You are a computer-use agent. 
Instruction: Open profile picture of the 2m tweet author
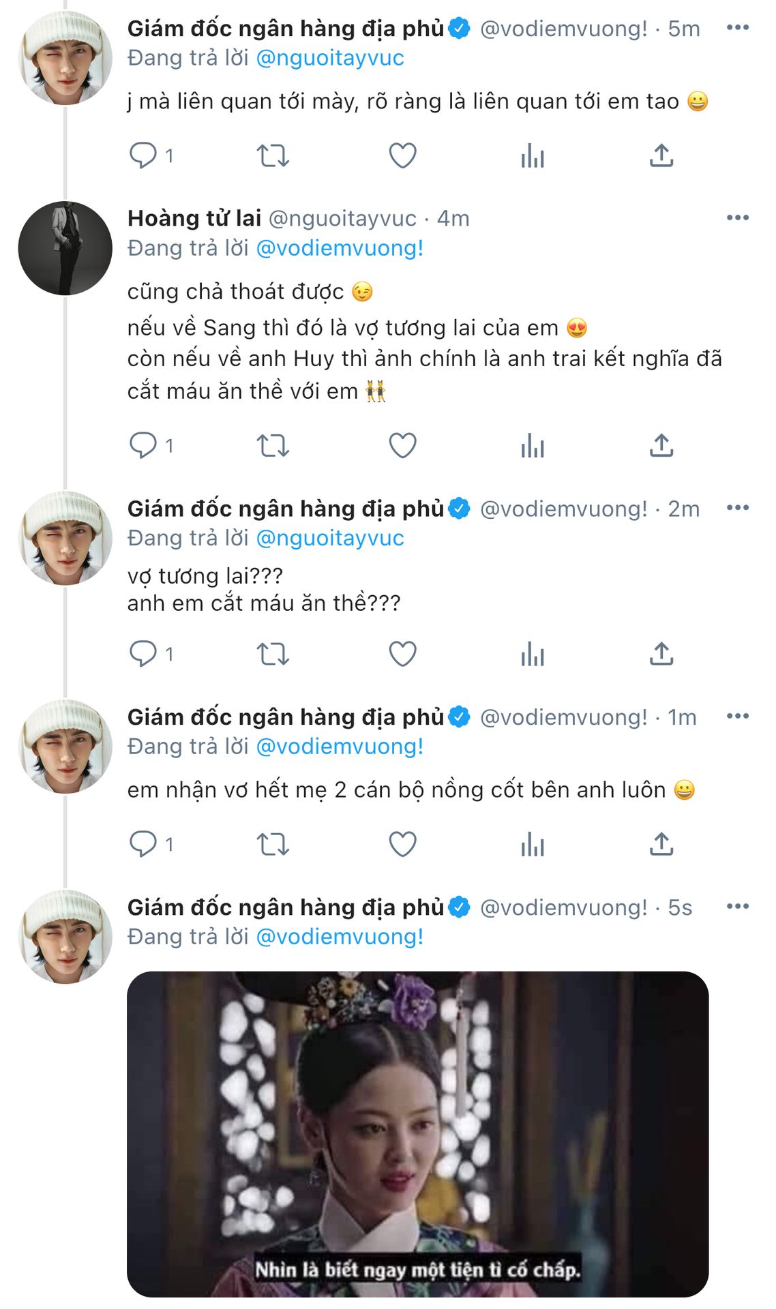coord(65,539)
